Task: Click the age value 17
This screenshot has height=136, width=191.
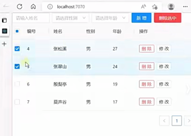Action: pos(115,102)
